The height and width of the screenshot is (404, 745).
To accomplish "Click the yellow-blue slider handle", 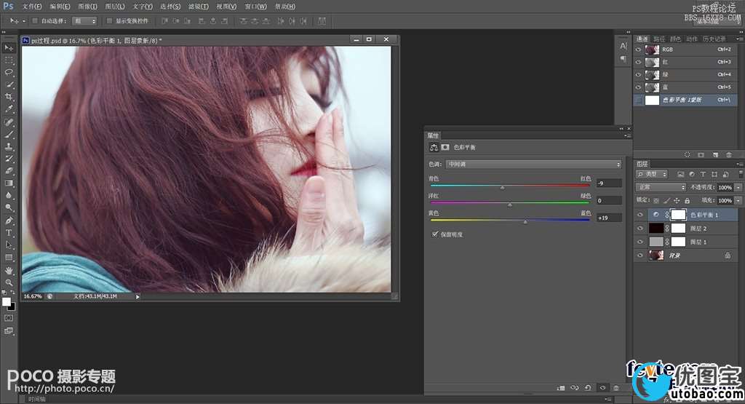I will (525, 222).
